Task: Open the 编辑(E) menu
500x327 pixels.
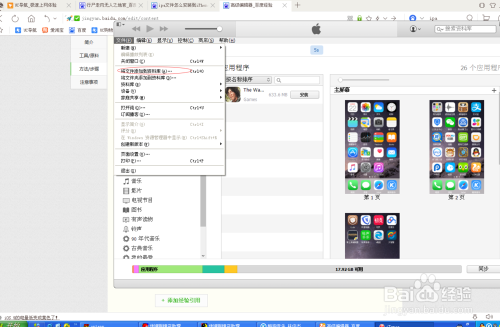Action: [144, 40]
